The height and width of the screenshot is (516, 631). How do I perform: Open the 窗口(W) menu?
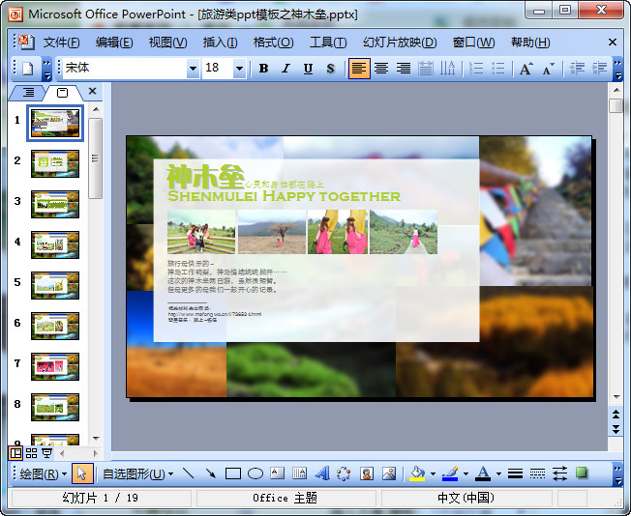(473, 43)
